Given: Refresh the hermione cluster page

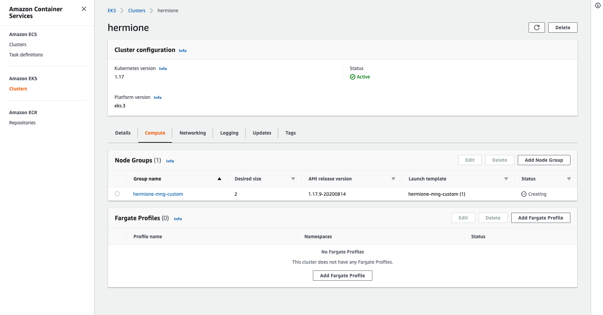Looking at the screenshot, I should coord(536,28).
